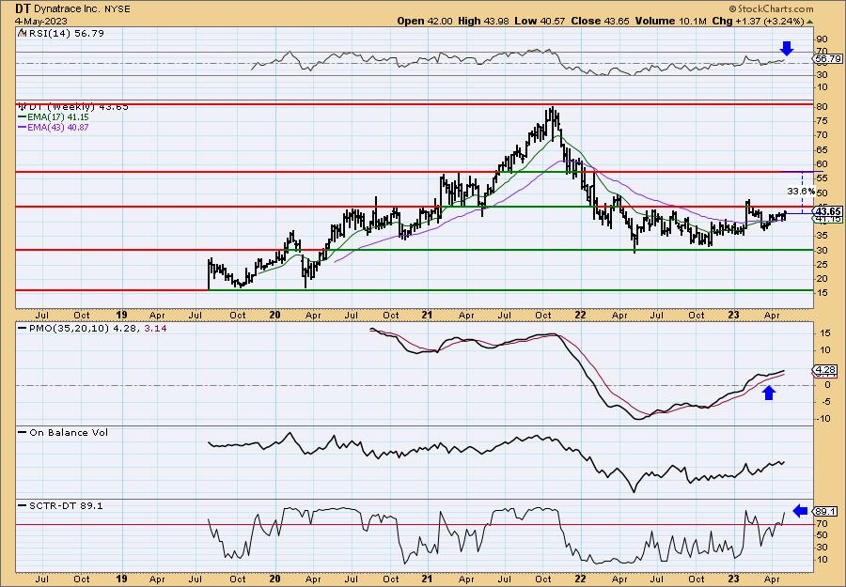Click the small marker icon before RSI(14) legend

point(22,34)
